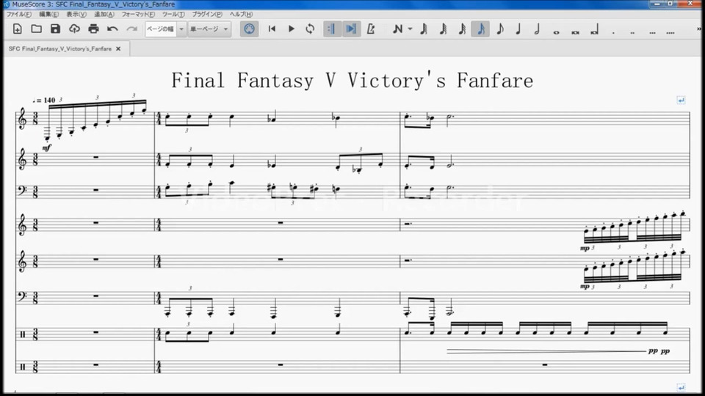Select the 32nd note duration
705x396 pixels.
click(462, 29)
